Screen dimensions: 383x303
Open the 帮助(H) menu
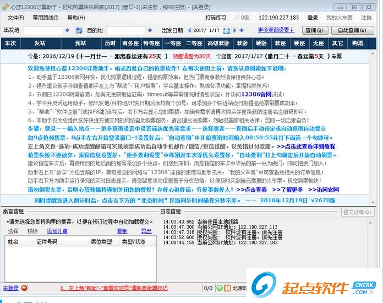76,18
